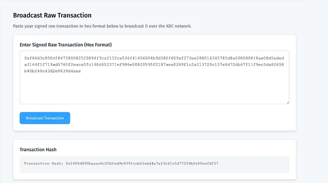The image size is (328, 183).
Task: Place cursor at end of hex 'b40b240c43d2e0639d4aee'
Action: coord(81,71)
